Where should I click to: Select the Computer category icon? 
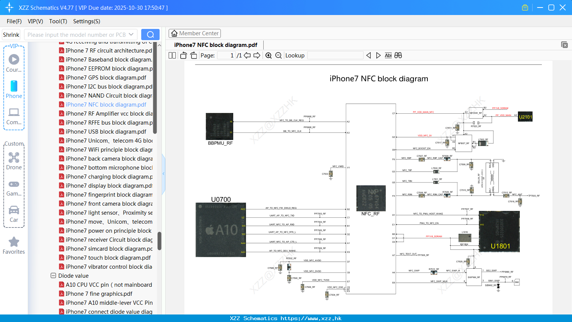tap(14, 116)
